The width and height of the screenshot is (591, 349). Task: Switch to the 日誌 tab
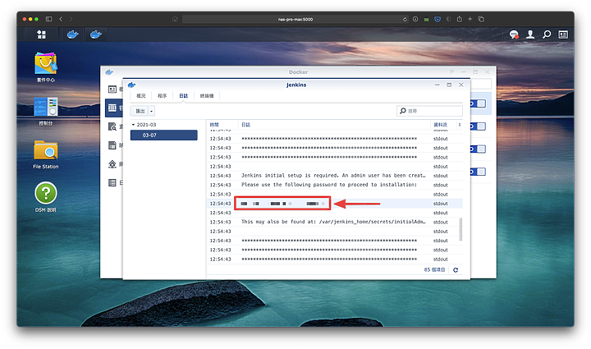[x=183, y=96]
